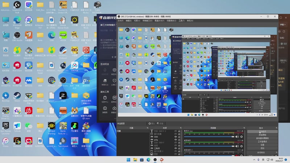Mute the first audio mixer track

click(x=237, y=137)
